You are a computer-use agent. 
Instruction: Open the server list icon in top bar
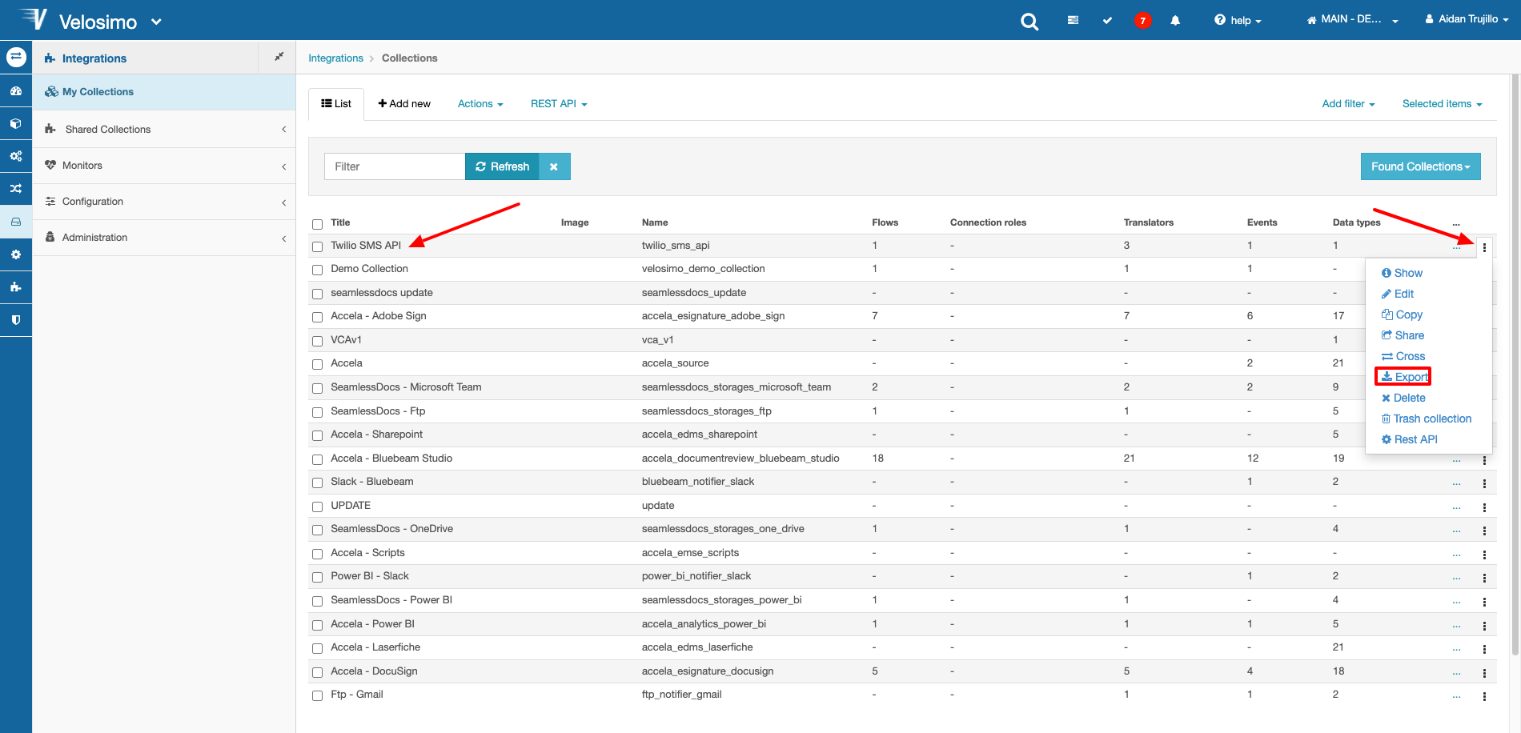(x=1073, y=21)
